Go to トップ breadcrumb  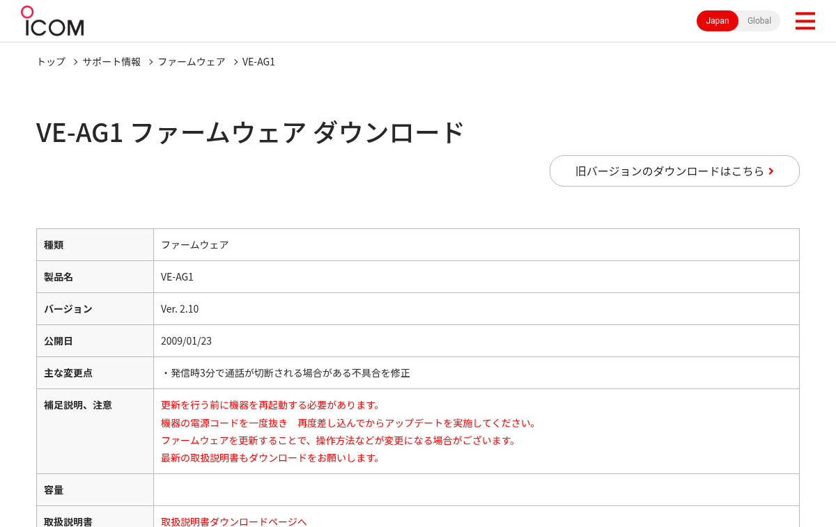click(x=51, y=61)
